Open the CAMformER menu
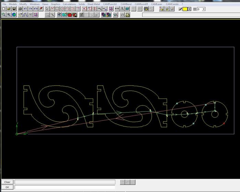The image size is (240, 192). coord(141,4)
